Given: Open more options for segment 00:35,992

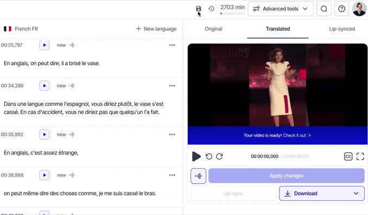Looking at the screenshot, I should coord(172,135).
